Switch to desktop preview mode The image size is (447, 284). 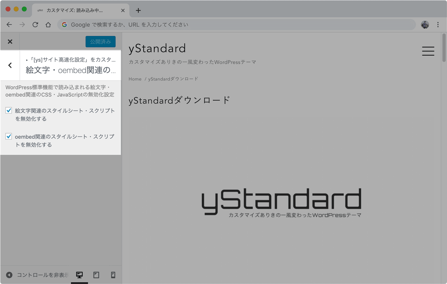79,275
